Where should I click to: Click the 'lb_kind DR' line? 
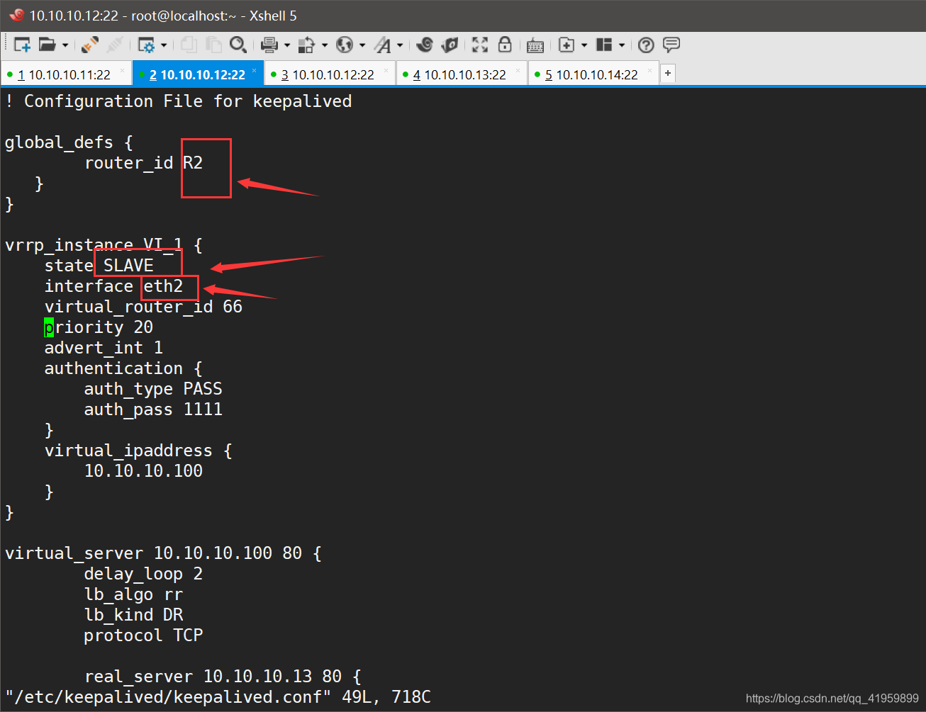point(133,615)
